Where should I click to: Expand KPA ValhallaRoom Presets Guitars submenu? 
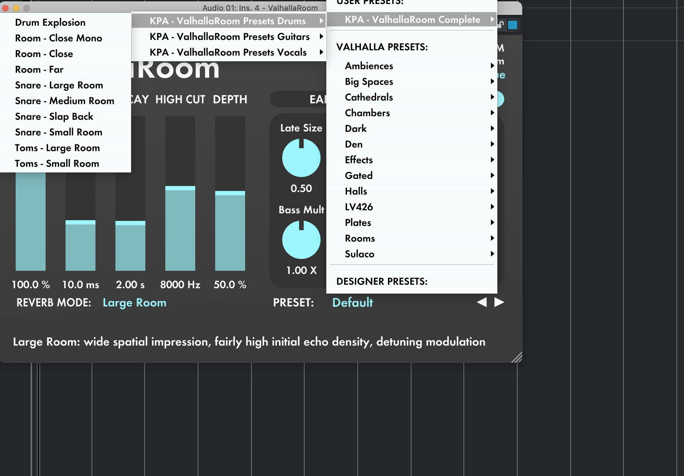point(230,37)
